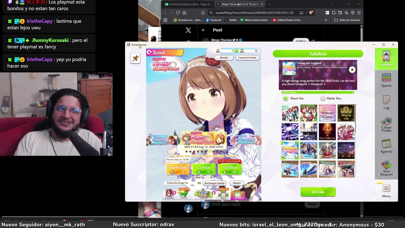Open the Agenda in the sidebar
Viewport: 405px width, 228px height.
386,146
